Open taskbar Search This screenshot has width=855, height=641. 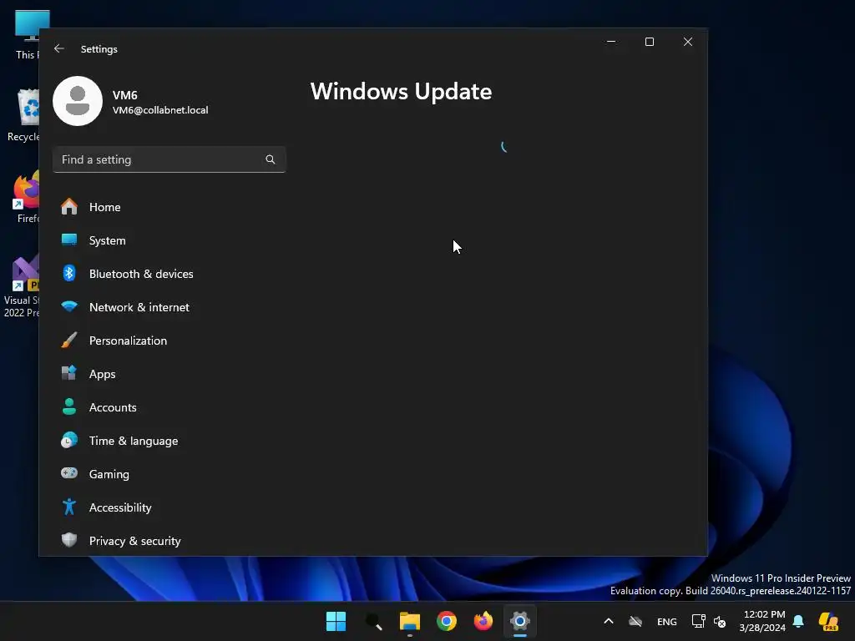tap(373, 621)
